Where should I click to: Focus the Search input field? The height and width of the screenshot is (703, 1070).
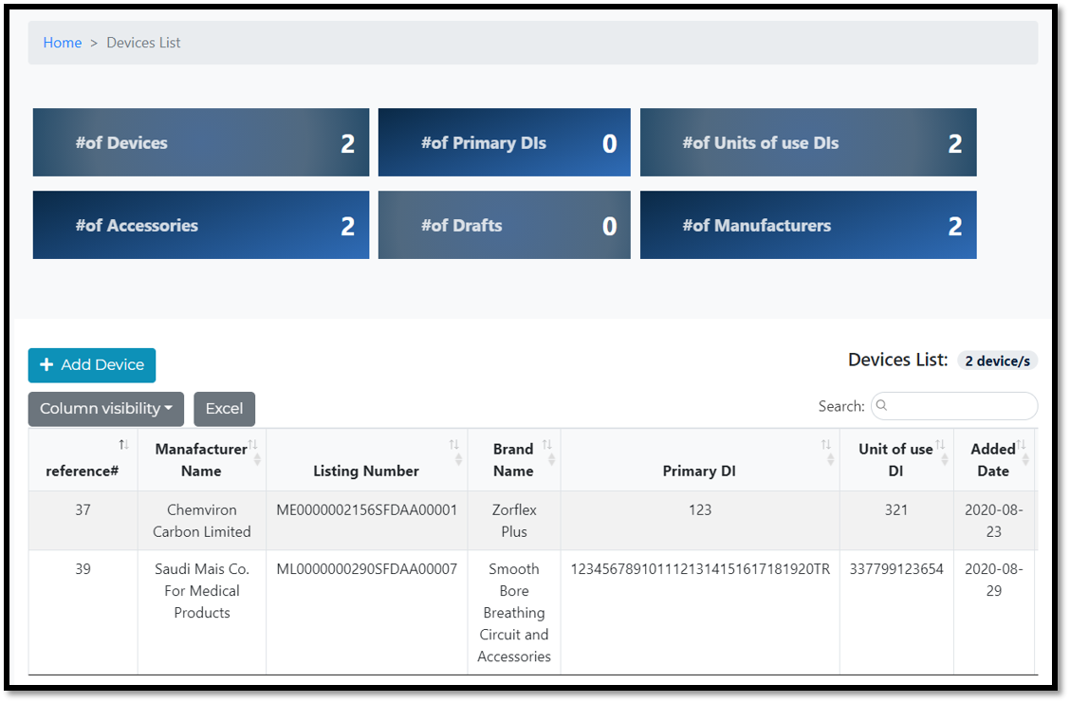pyautogui.click(x=954, y=406)
